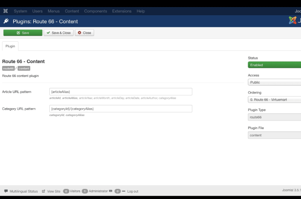Click the Route 66 - Content heading
Screen dimensions: 301x199
point(23,61)
